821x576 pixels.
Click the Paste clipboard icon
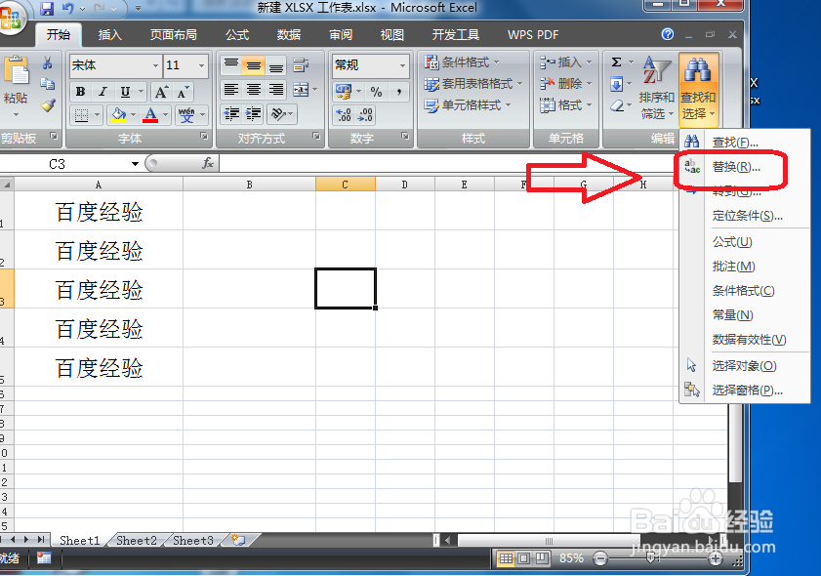(x=17, y=71)
